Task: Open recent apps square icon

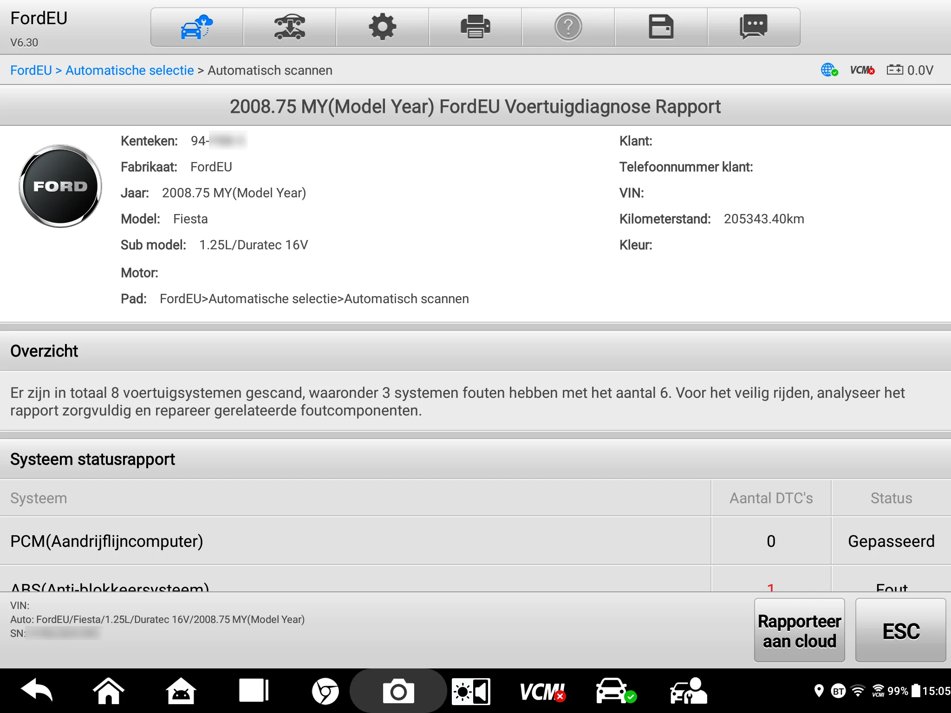Action: point(254,691)
